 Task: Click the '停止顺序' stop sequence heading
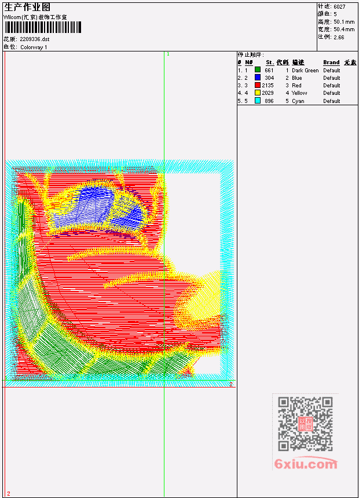click(x=251, y=54)
